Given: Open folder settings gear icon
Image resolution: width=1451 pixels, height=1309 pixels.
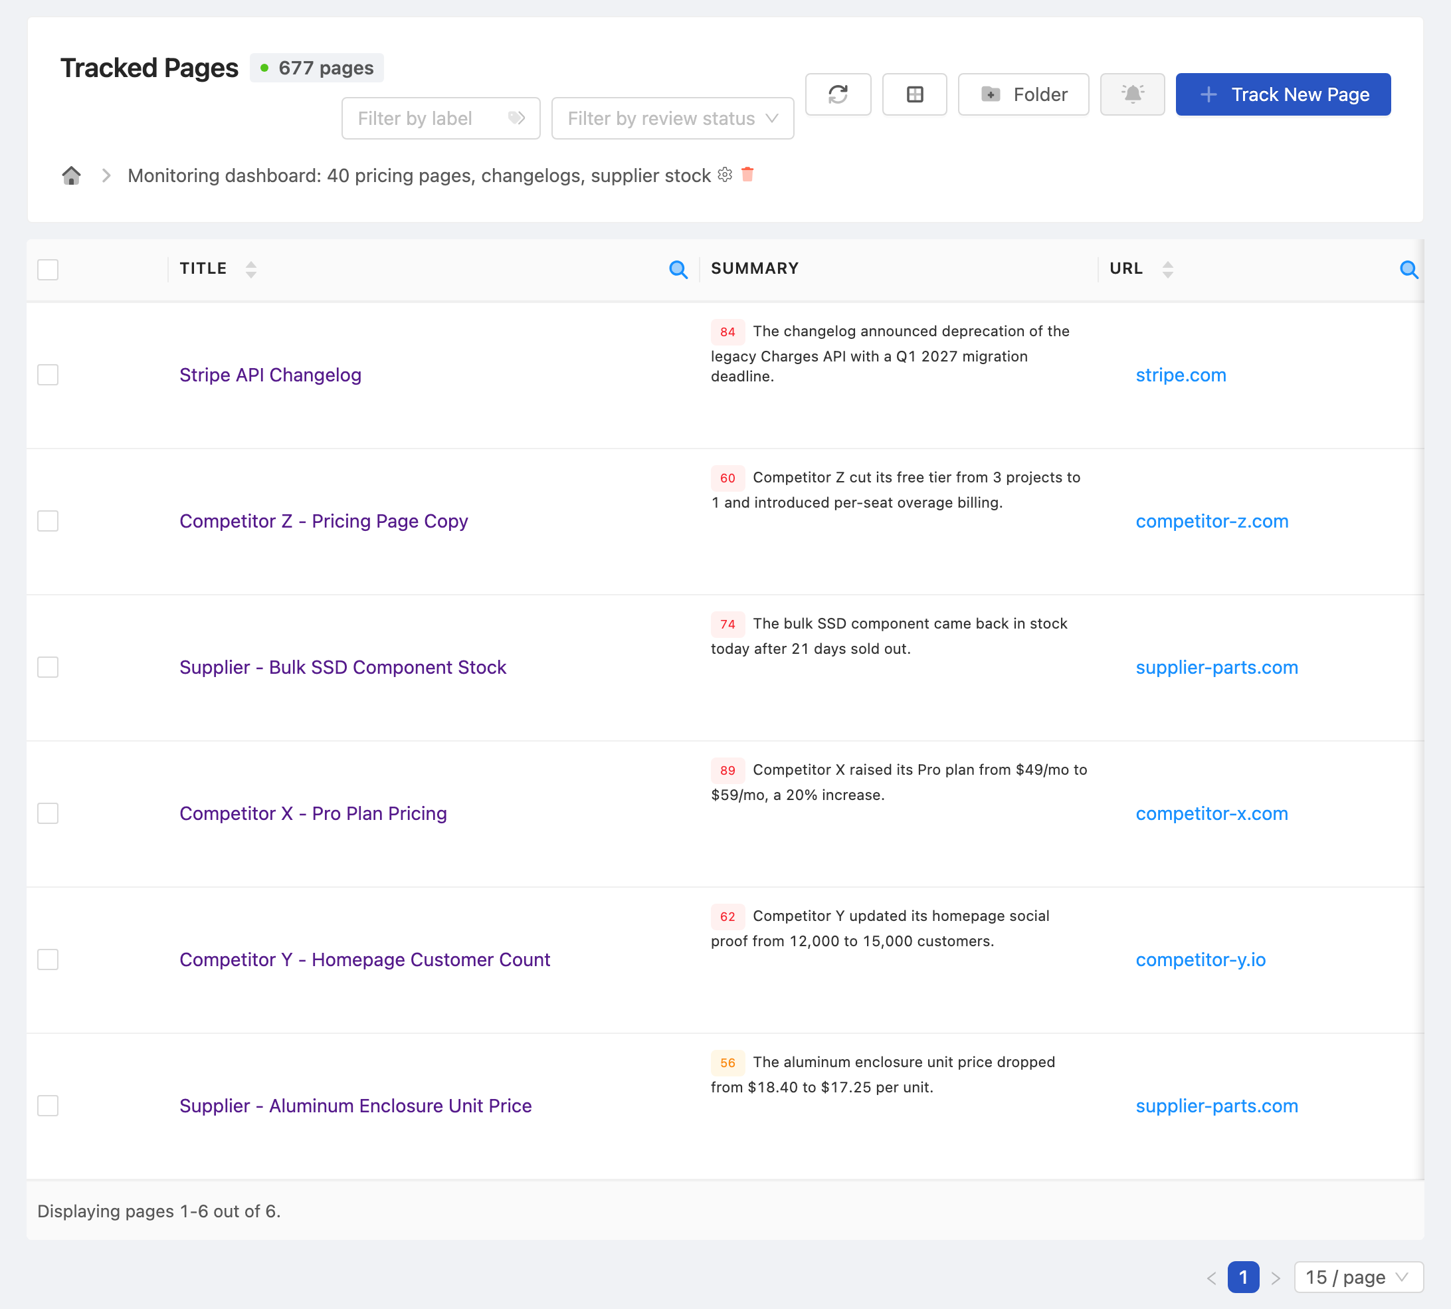Looking at the screenshot, I should tap(725, 175).
